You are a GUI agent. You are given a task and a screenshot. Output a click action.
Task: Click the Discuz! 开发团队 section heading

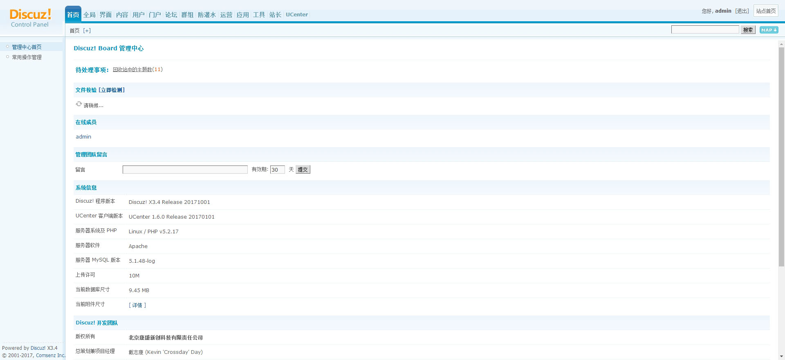96,323
